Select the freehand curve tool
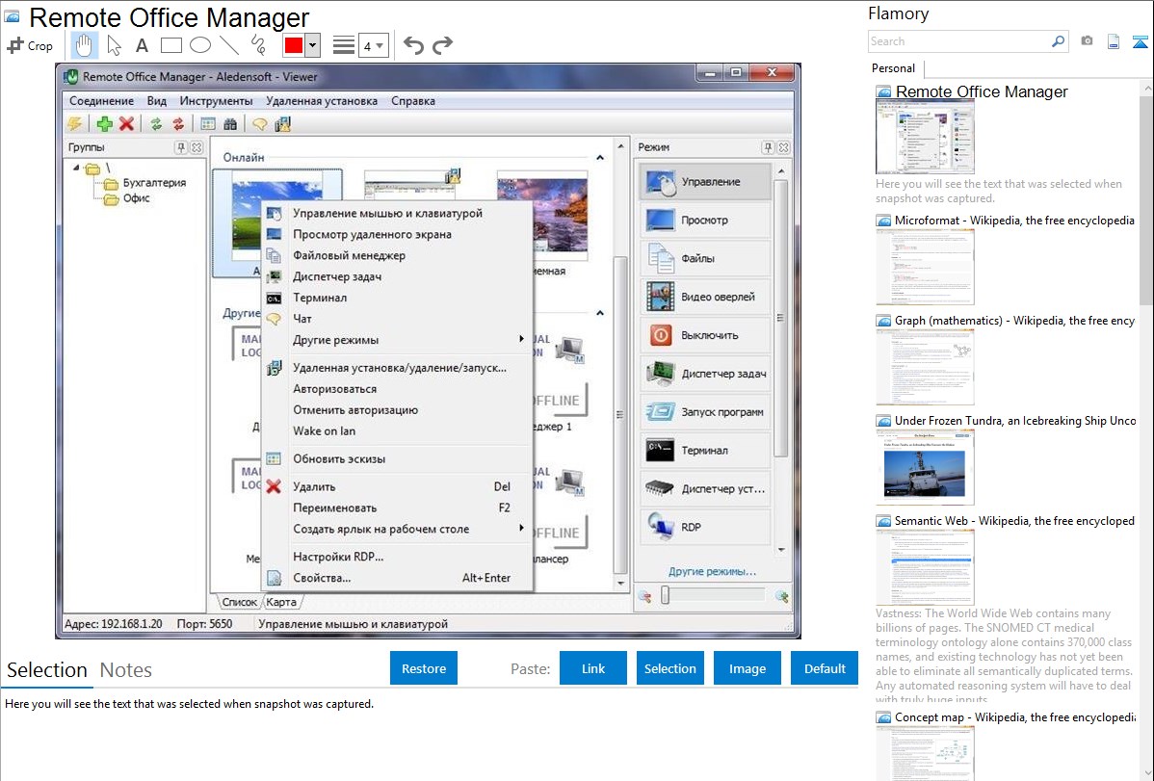1154x781 pixels. pos(258,45)
